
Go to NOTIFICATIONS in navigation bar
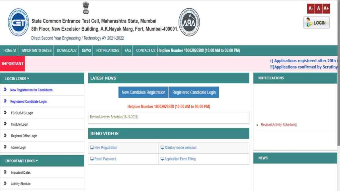[108, 50]
